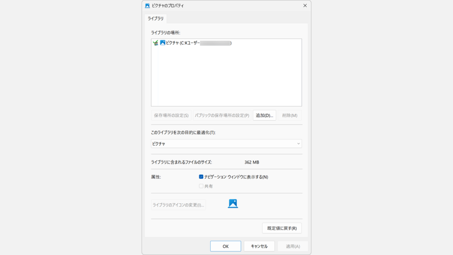Uncheck ナビゲーション ウィンドウに表示する

(x=201, y=177)
